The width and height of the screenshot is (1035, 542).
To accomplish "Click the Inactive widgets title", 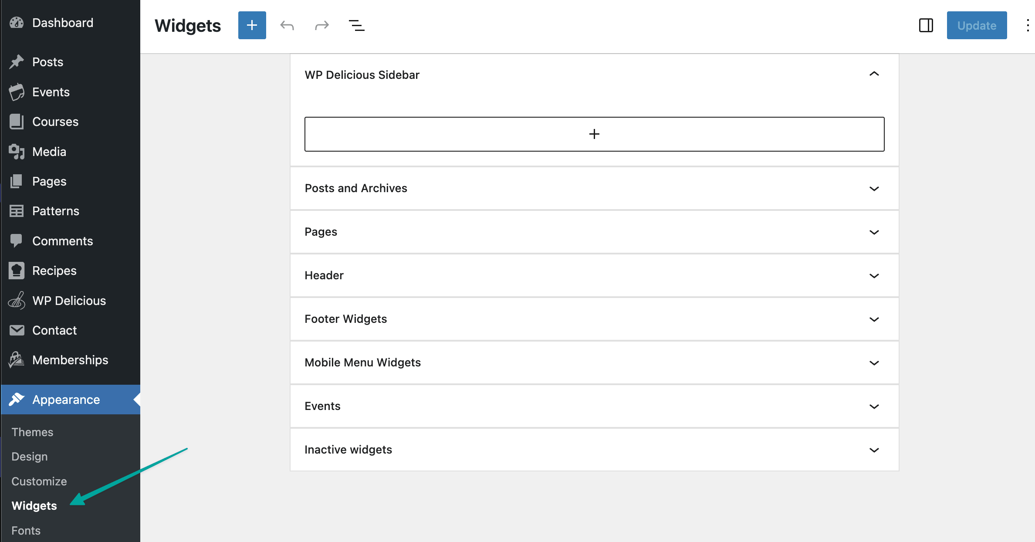I will click(348, 450).
